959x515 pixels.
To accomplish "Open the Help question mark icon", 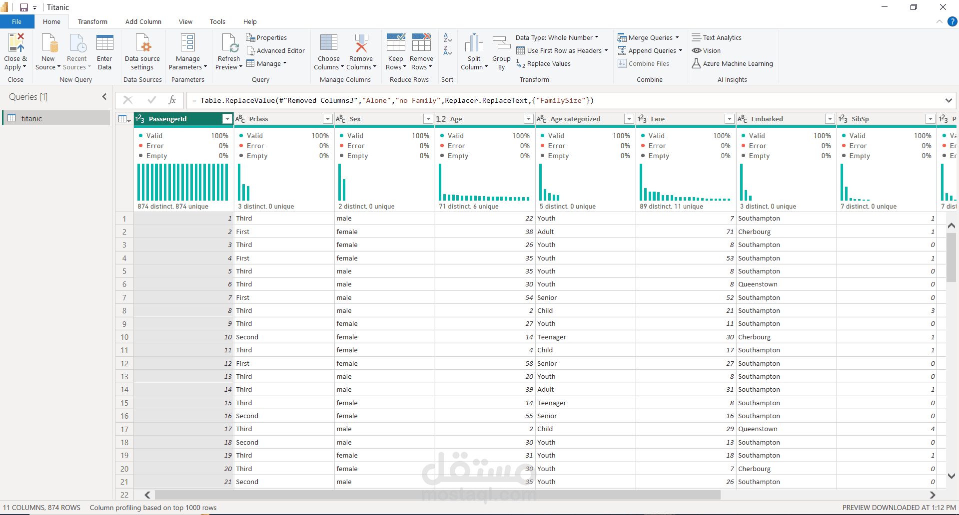I will (953, 21).
